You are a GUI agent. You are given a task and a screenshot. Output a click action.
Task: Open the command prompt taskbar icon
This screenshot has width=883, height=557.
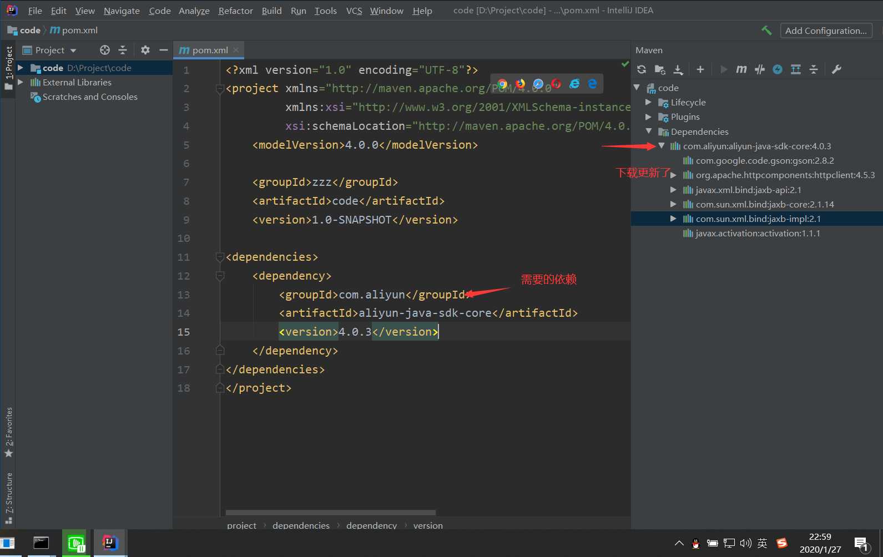[41, 543]
